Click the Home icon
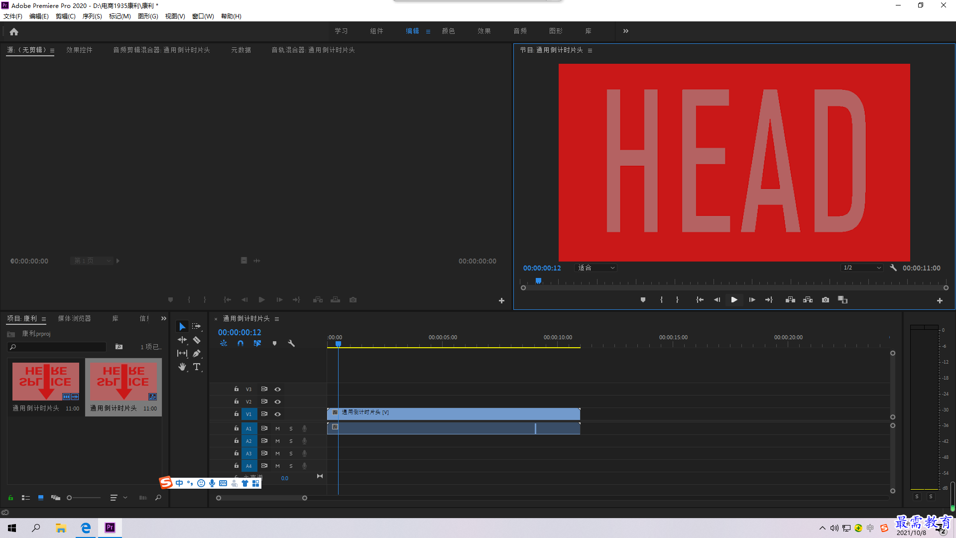956x538 pixels. tap(14, 31)
